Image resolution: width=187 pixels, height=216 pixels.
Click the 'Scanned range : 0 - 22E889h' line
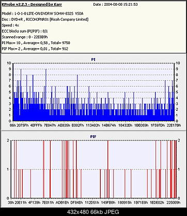pos(25,37)
